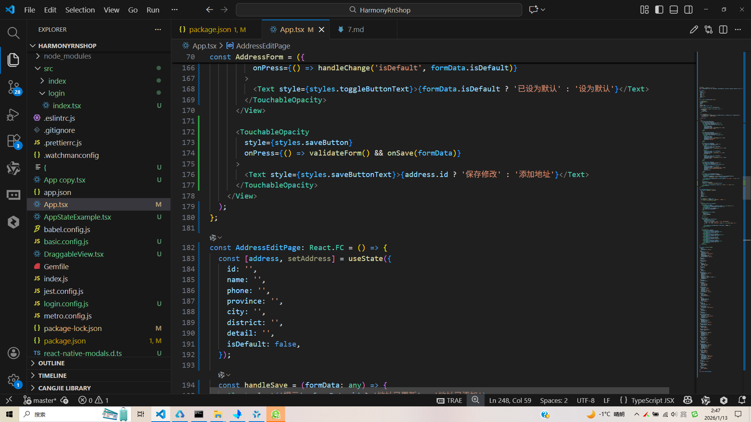Toggle Secondary Side Bar visibility
The height and width of the screenshot is (422, 751).
[688, 10]
